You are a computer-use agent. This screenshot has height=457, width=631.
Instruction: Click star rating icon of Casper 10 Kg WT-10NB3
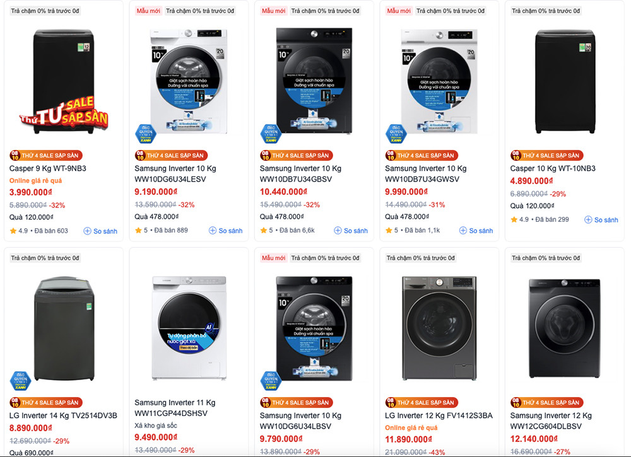pyautogui.click(x=514, y=219)
